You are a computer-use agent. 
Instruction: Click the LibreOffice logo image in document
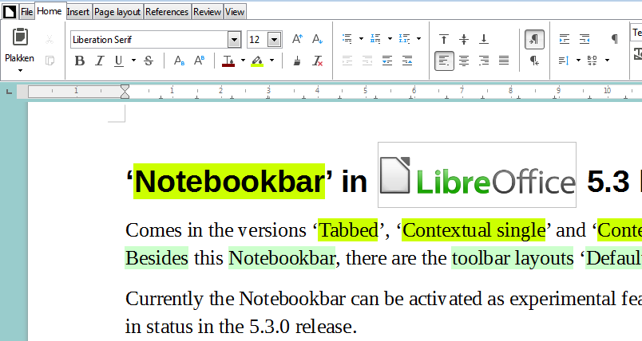click(477, 174)
